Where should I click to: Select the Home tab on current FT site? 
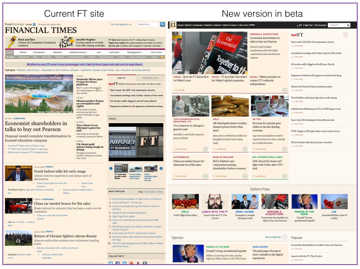[10, 52]
